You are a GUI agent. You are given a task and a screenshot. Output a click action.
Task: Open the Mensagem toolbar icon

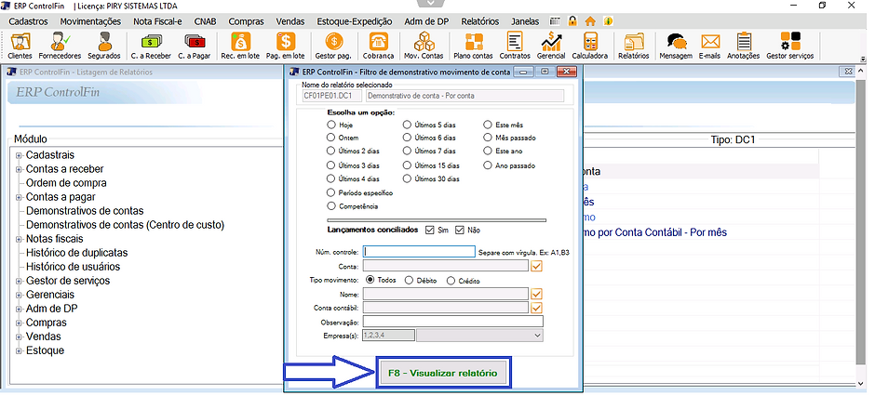(x=676, y=46)
